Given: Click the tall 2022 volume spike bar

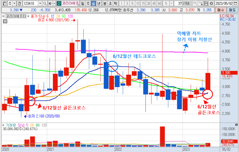Looking at the screenshot, I should click(162, 136).
